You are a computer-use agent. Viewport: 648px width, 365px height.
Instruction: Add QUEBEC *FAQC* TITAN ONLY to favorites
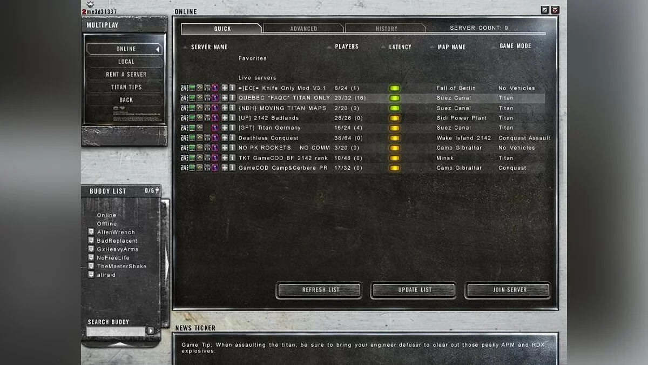click(225, 98)
